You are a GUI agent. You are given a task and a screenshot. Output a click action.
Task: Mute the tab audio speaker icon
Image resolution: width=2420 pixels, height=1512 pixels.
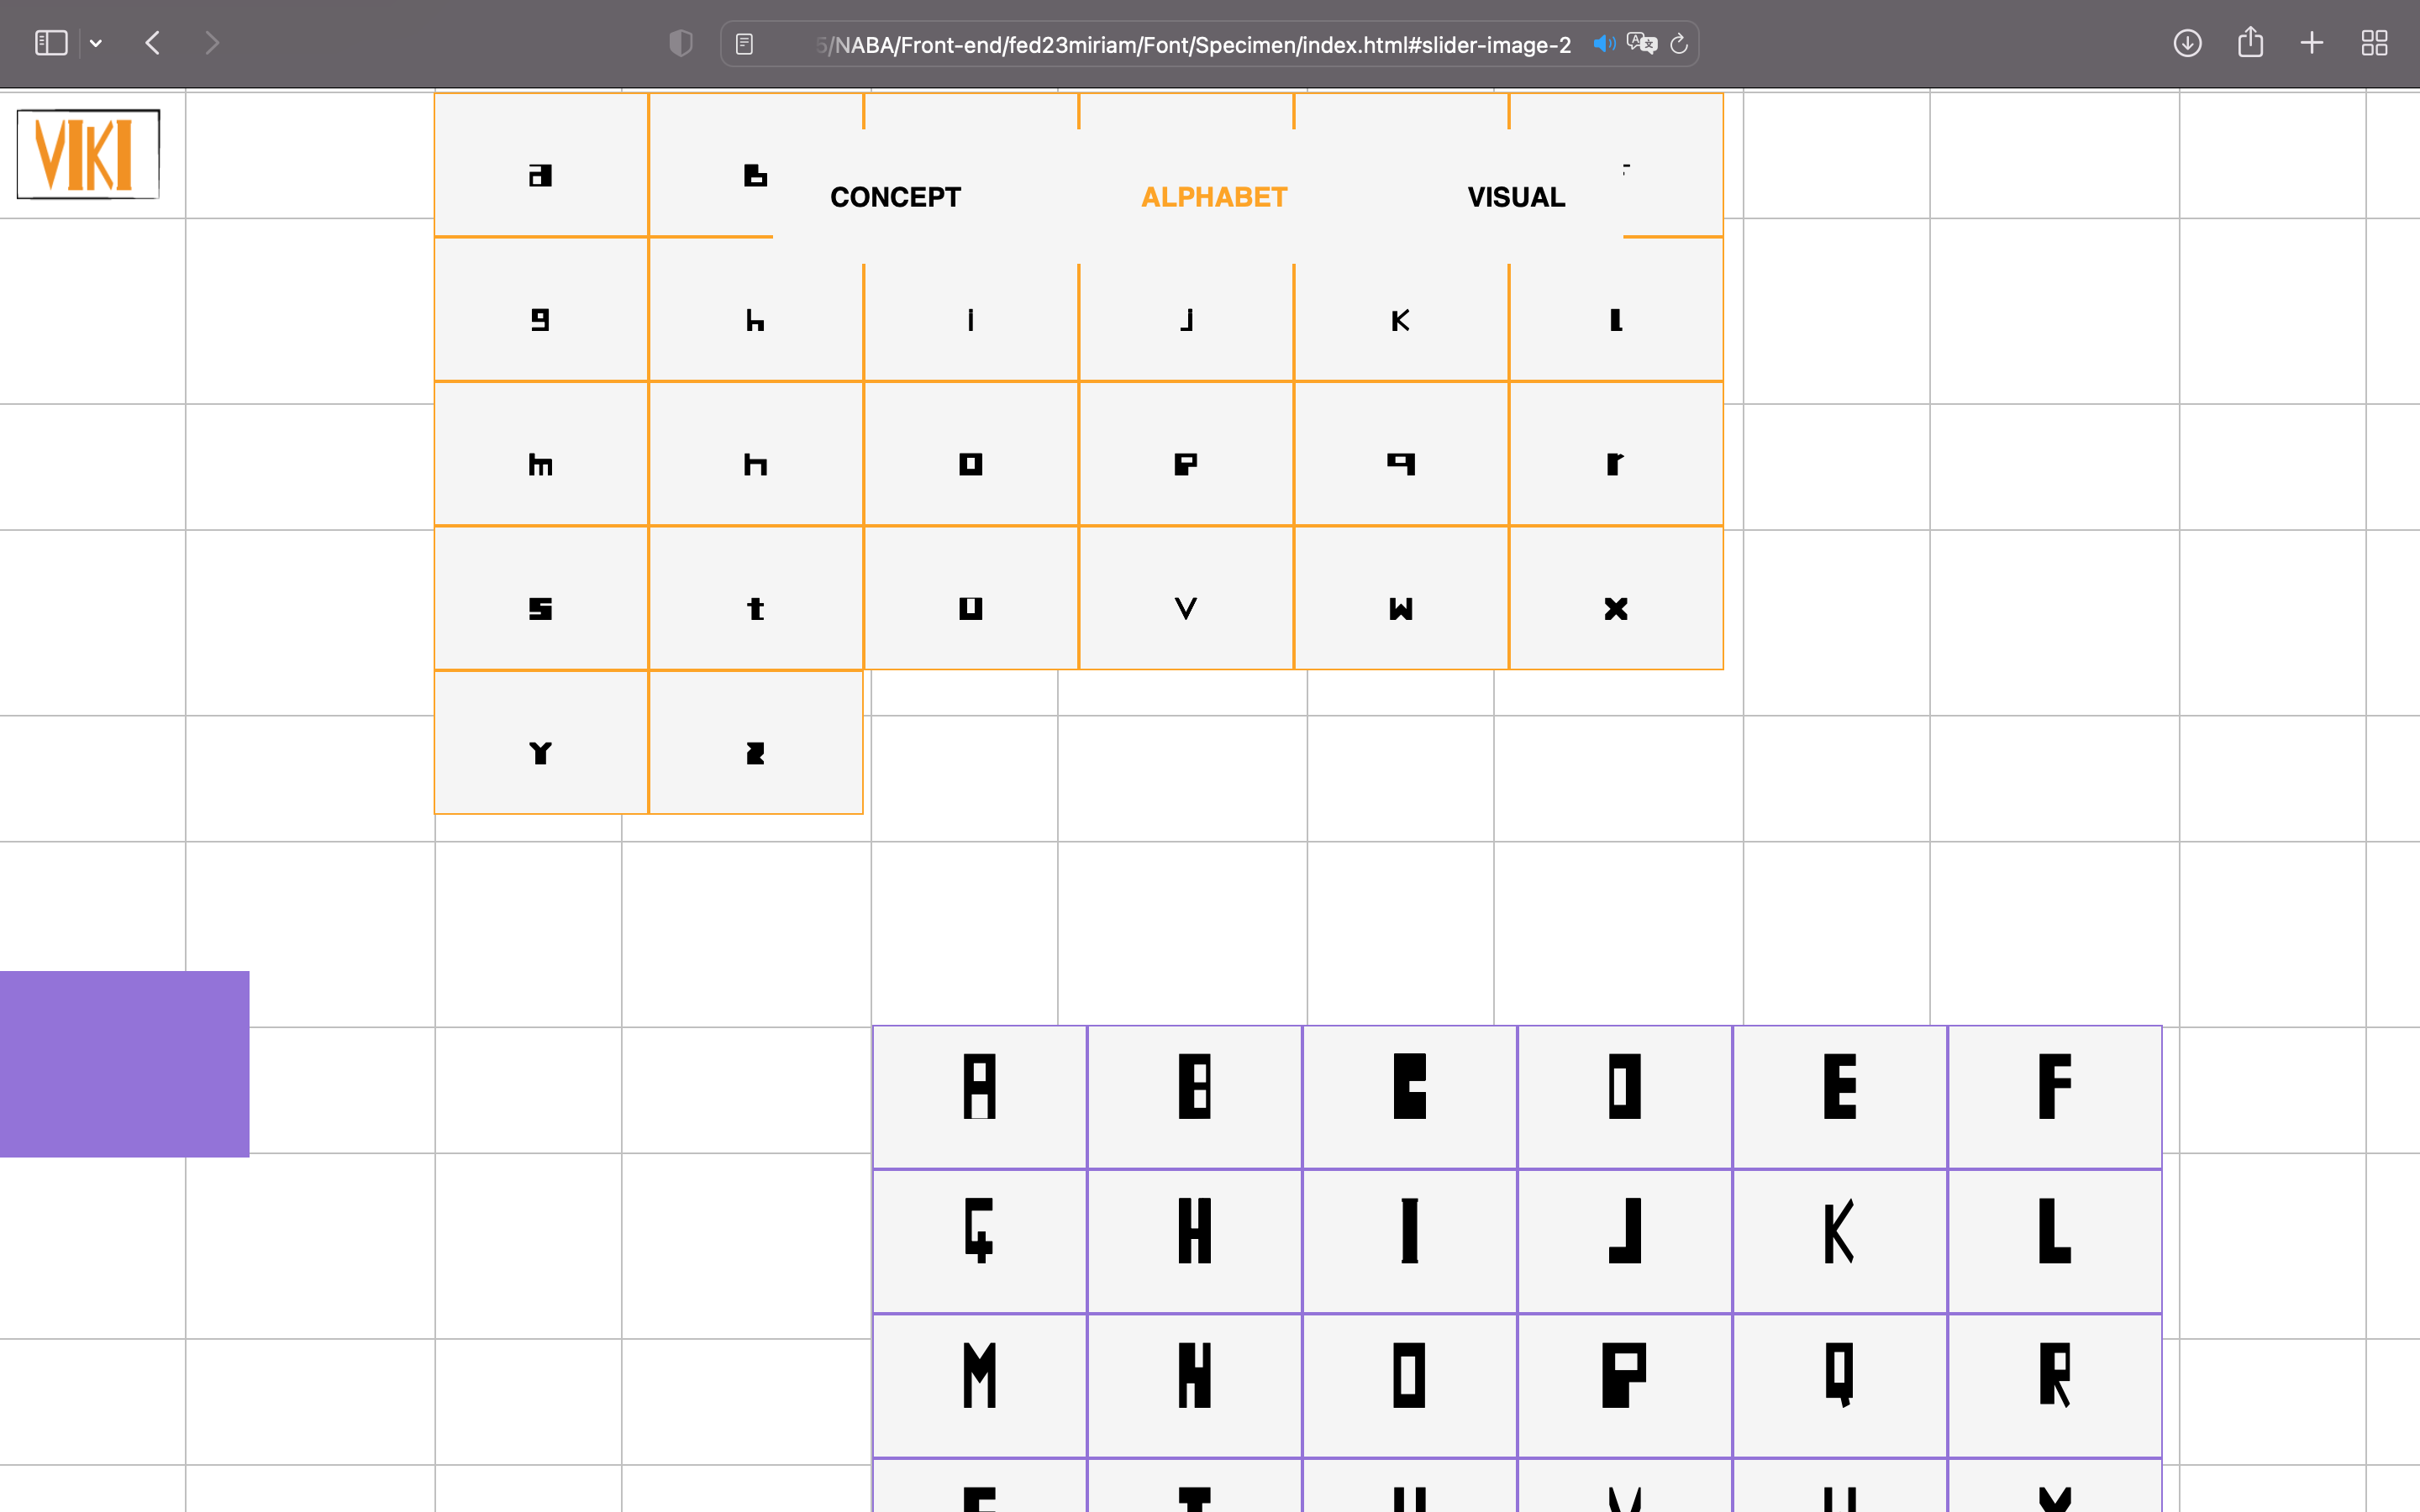pos(1603,44)
